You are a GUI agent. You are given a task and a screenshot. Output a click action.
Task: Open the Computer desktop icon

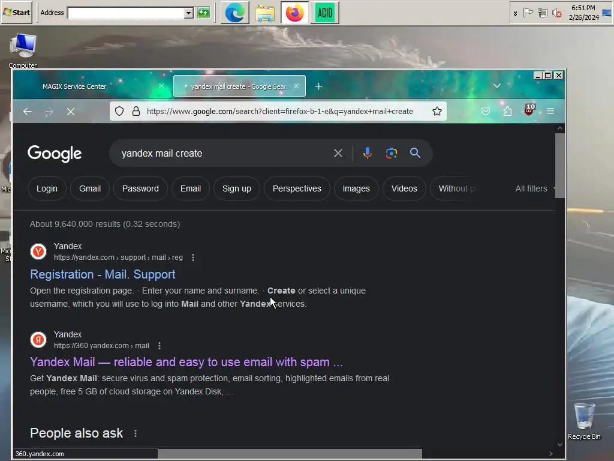(23, 51)
